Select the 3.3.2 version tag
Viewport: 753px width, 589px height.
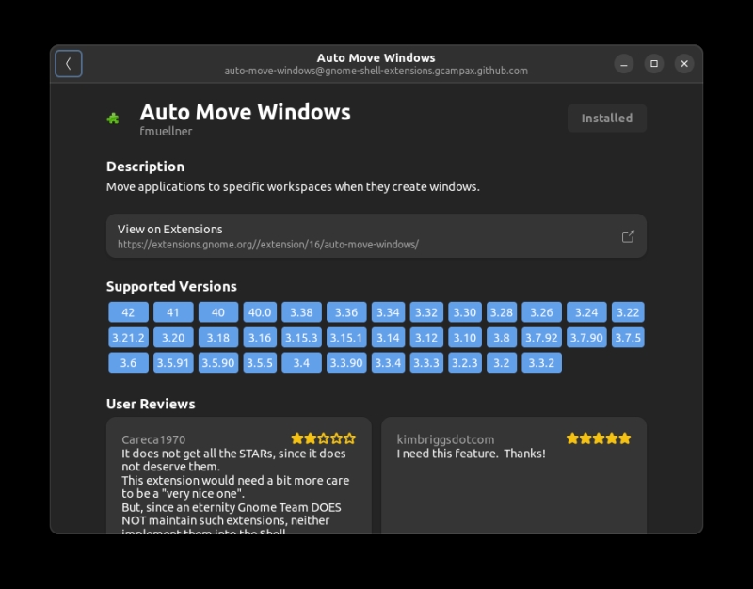541,363
